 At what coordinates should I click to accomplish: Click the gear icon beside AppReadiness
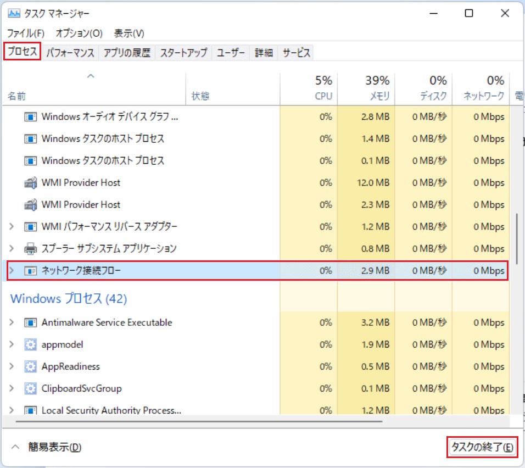pyautogui.click(x=30, y=366)
